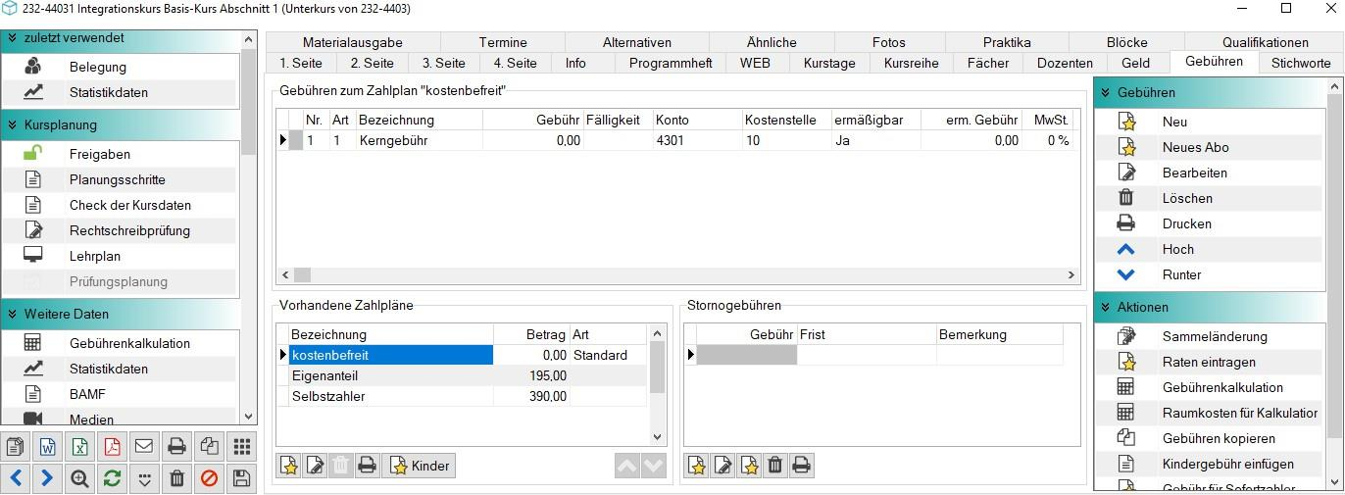Open the Excel export icon
The width and height of the screenshot is (1345, 495).
[x=79, y=447]
